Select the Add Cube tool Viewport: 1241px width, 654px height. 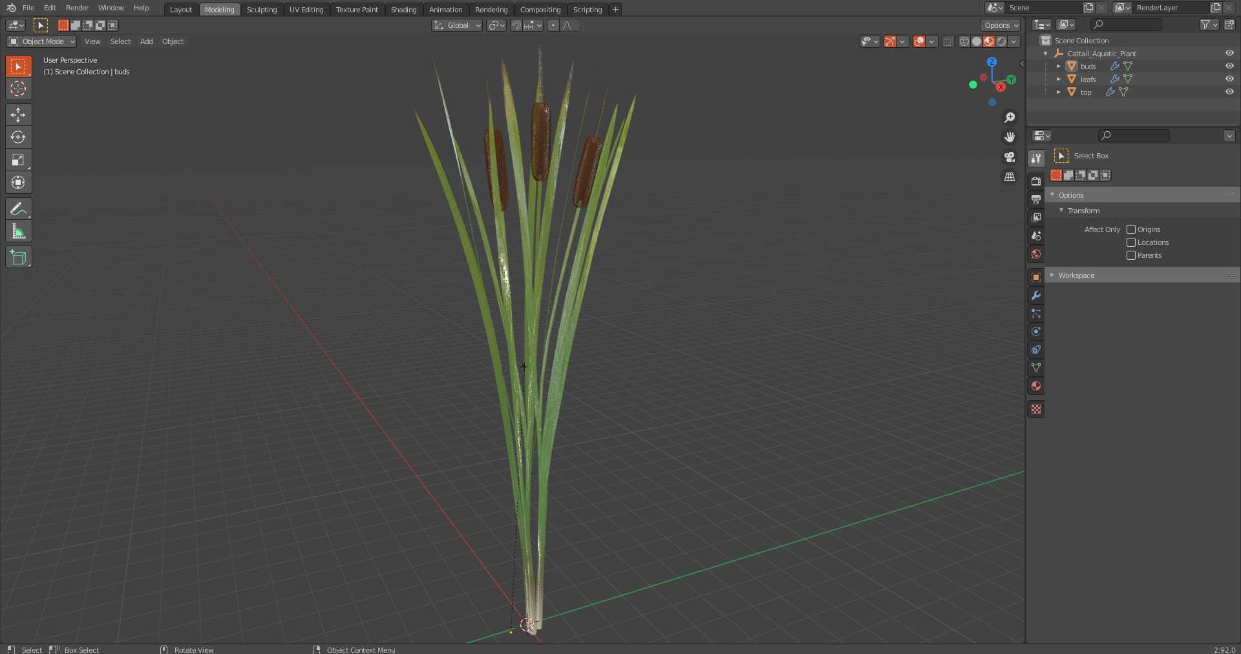pos(18,257)
